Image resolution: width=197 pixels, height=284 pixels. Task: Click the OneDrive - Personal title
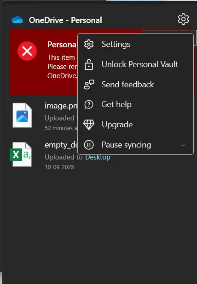(65, 20)
